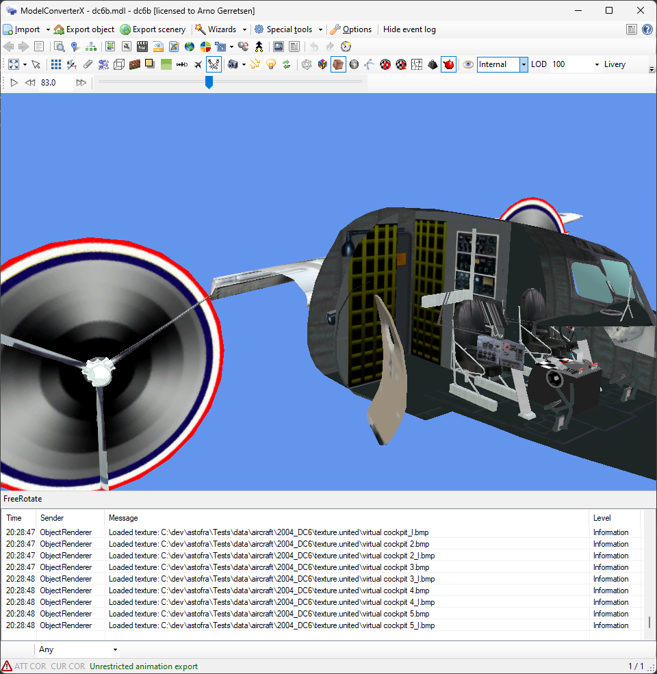Click the paperclip attach point editor icon

[x=88, y=64]
